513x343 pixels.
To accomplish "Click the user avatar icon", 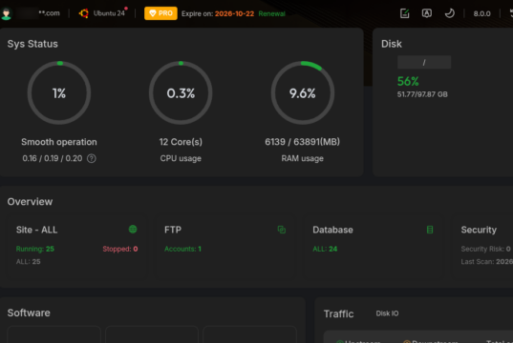I will coord(7,13).
